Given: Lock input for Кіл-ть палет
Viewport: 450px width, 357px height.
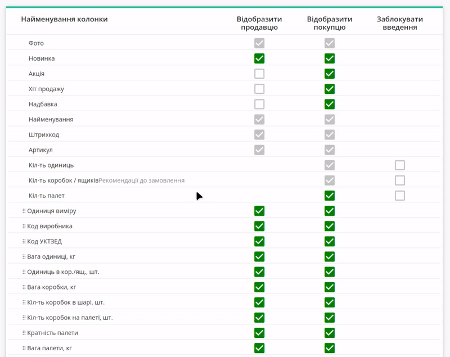Looking at the screenshot, I should tap(400, 196).
